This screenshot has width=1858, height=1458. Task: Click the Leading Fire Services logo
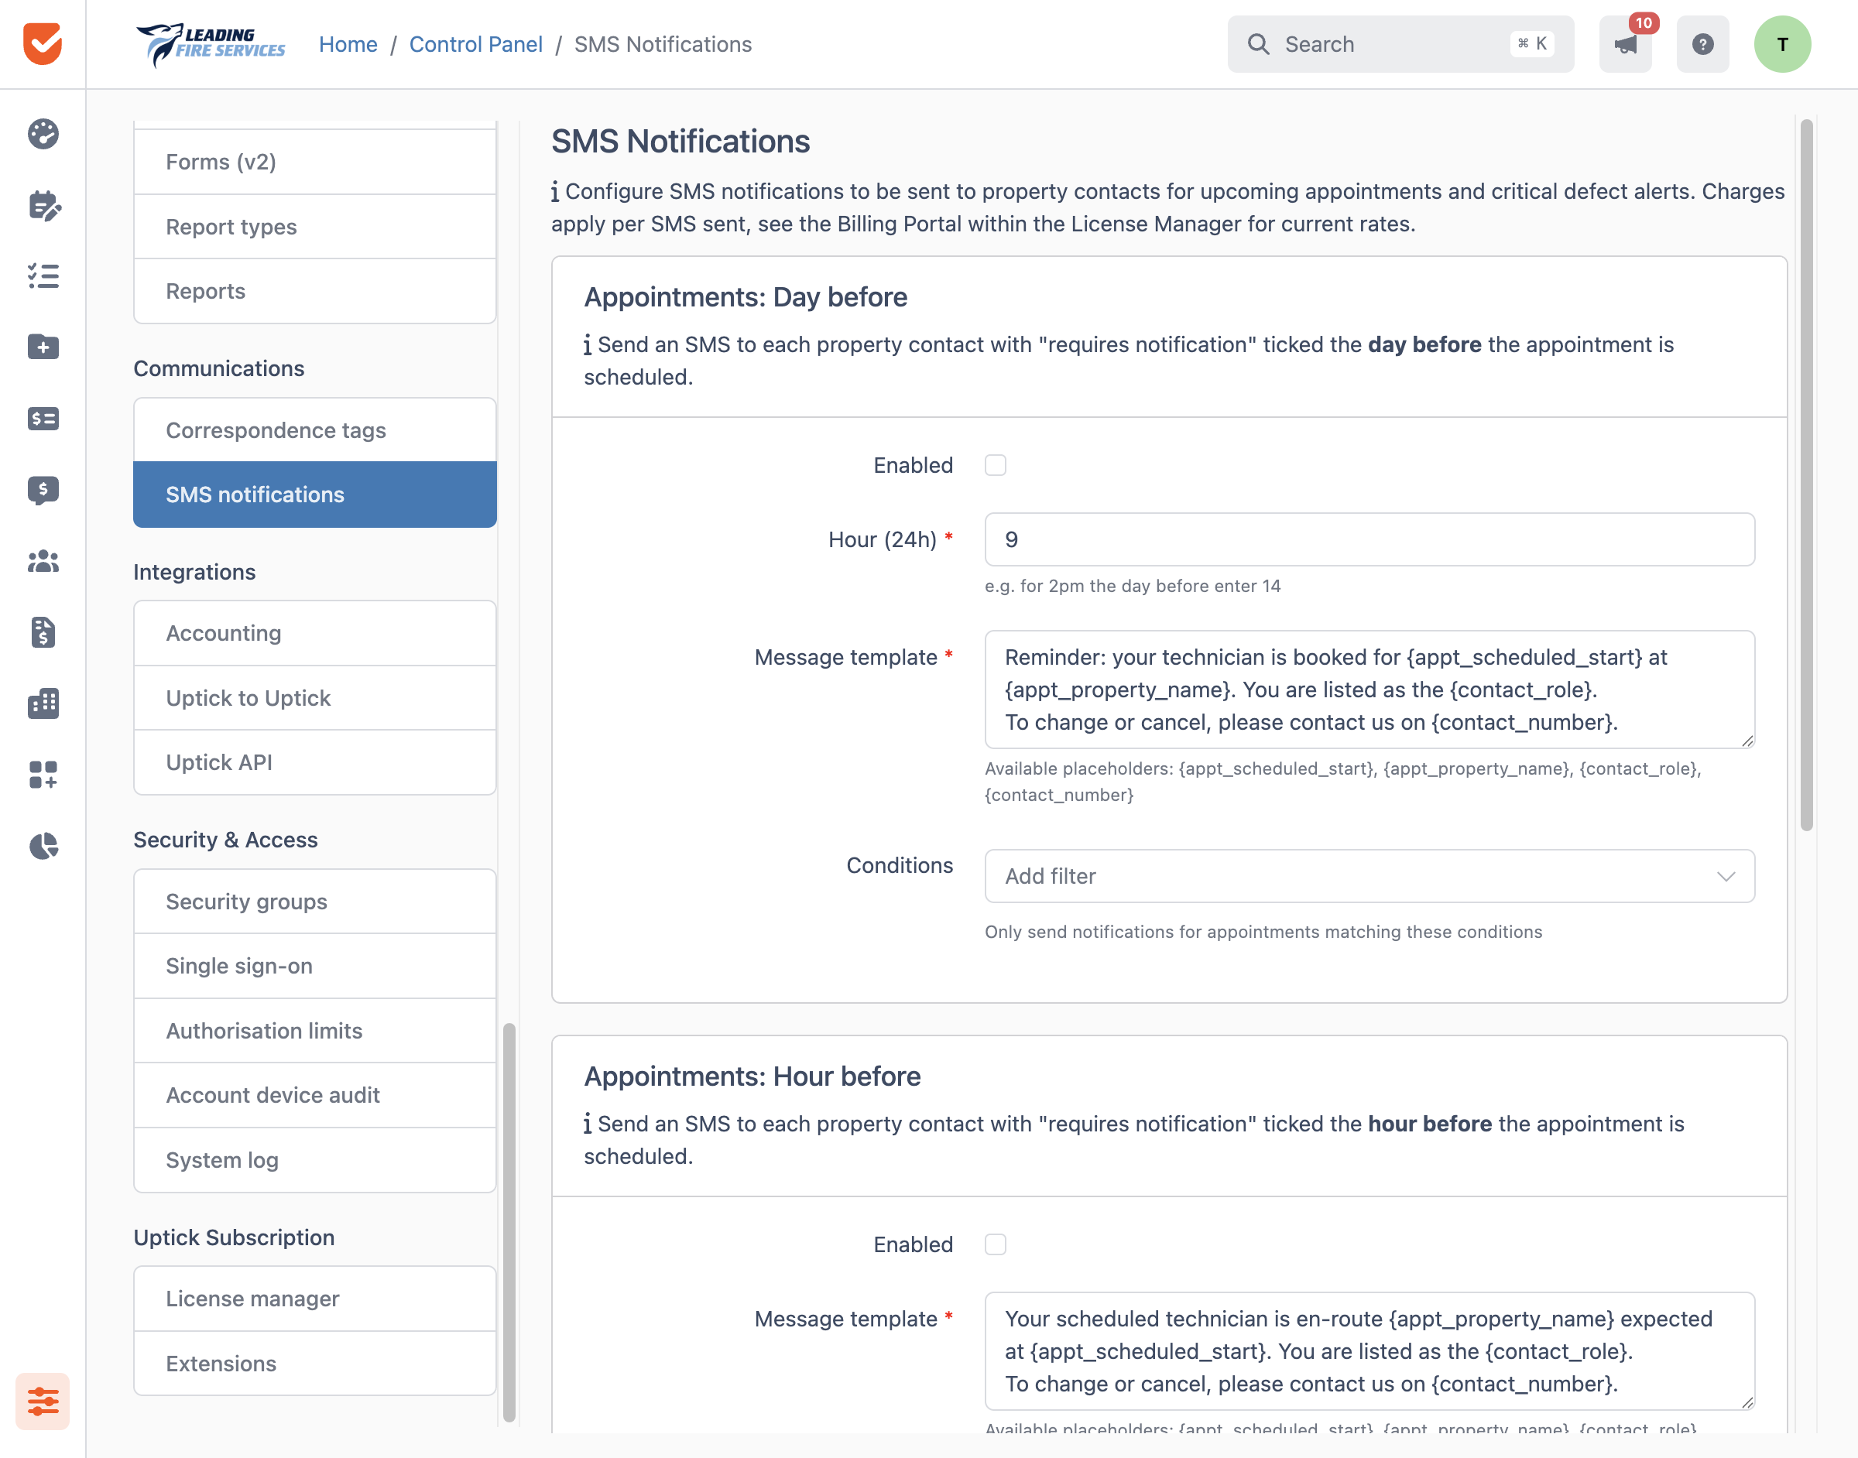click(211, 43)
